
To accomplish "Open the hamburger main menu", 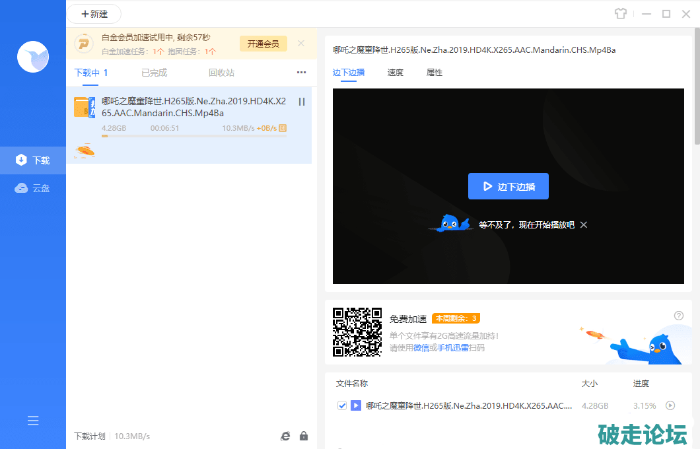I will [33, 421].
